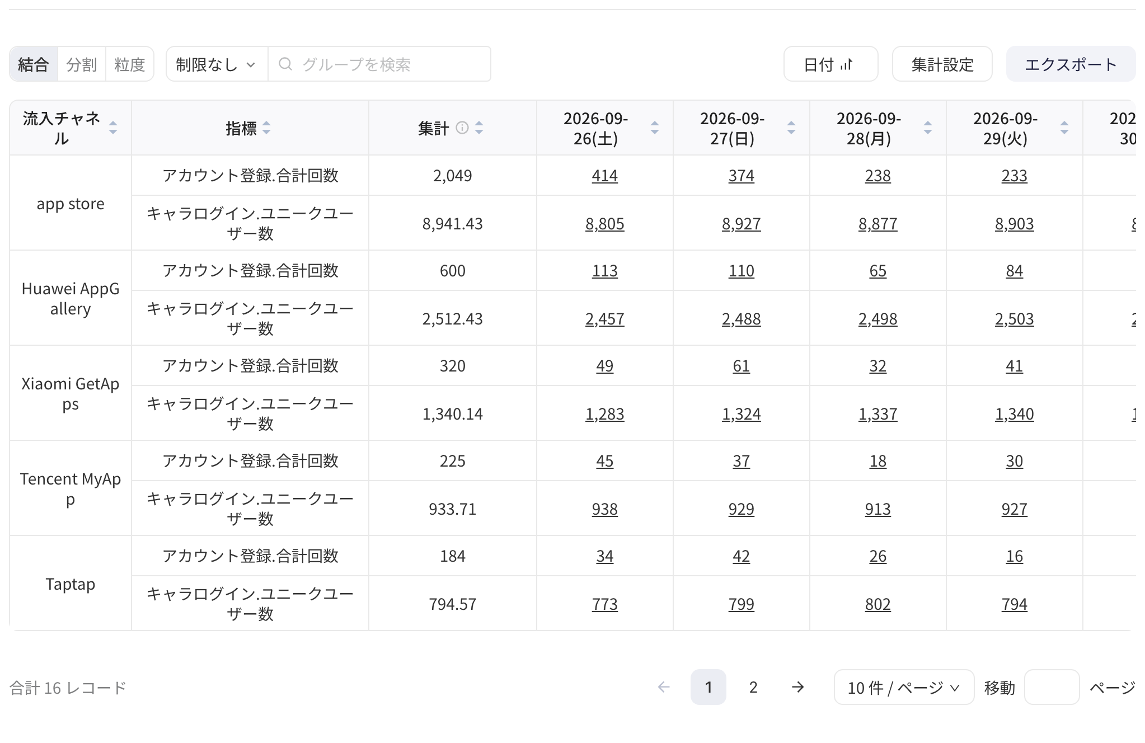This screenshot has width=1145, height=743.
Task: Open Huawei AppGallery login value 2,498
Action: (878, 319)
